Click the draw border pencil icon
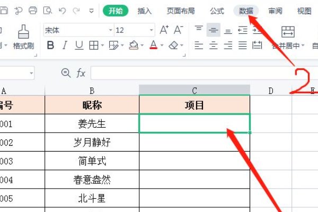This screenshot has width=318, height=212. pyautogui.click(x=113, y=45)
